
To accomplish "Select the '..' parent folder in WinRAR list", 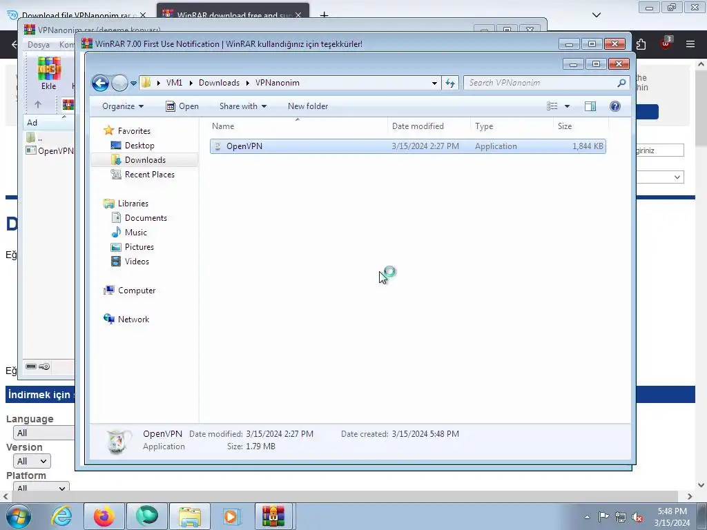I will point(35,138).
